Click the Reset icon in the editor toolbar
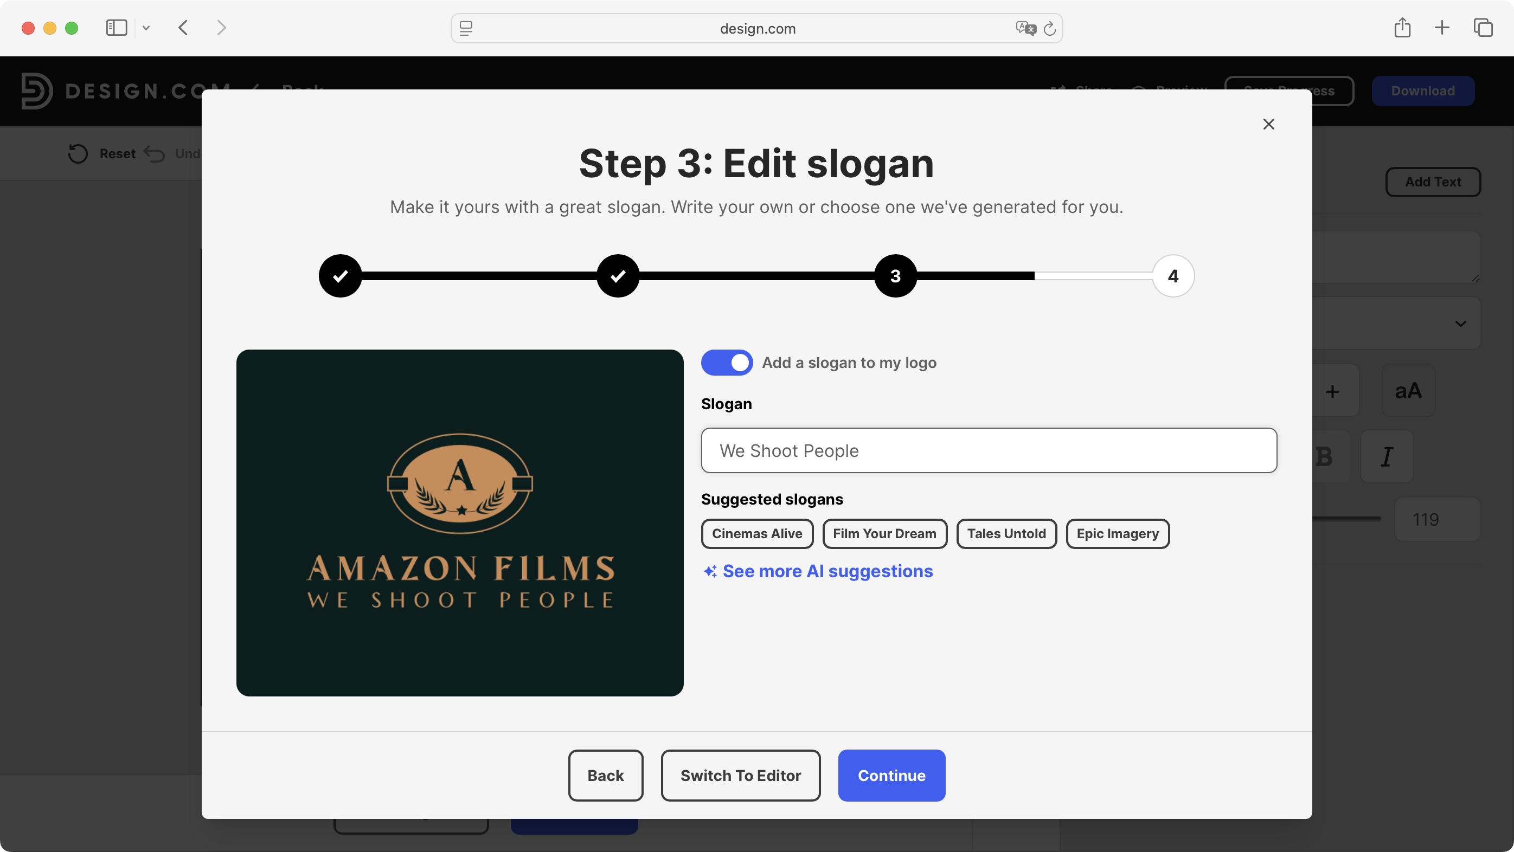This screenshot has height=852, width=1514. pos(77,153)
